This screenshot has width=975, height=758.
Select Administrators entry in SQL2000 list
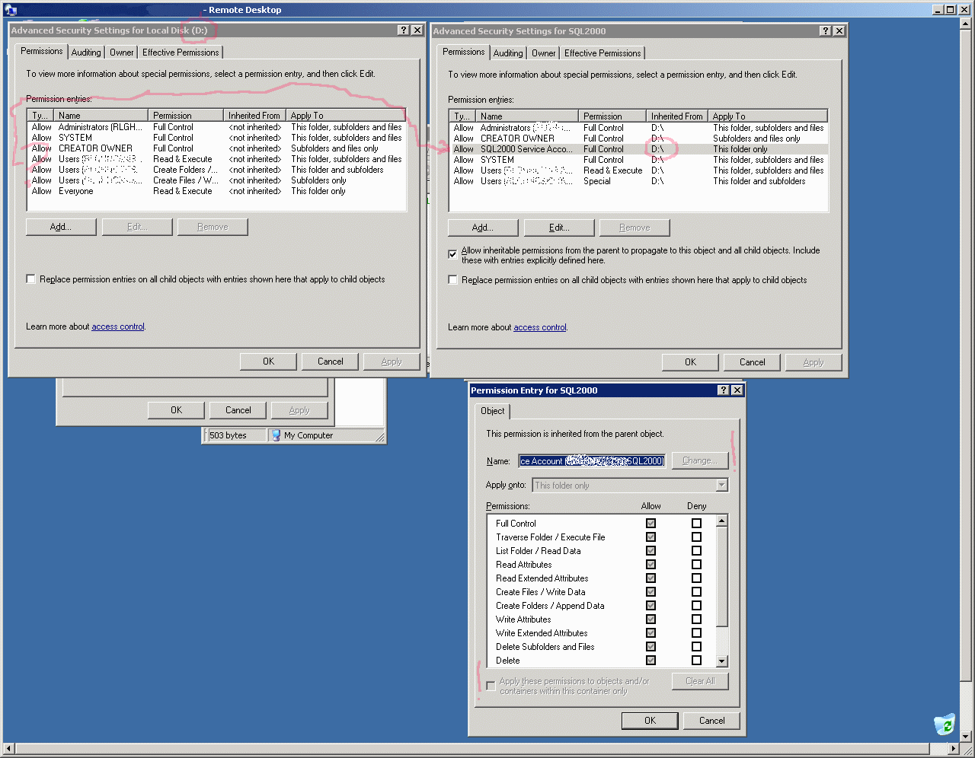point(639,128)
